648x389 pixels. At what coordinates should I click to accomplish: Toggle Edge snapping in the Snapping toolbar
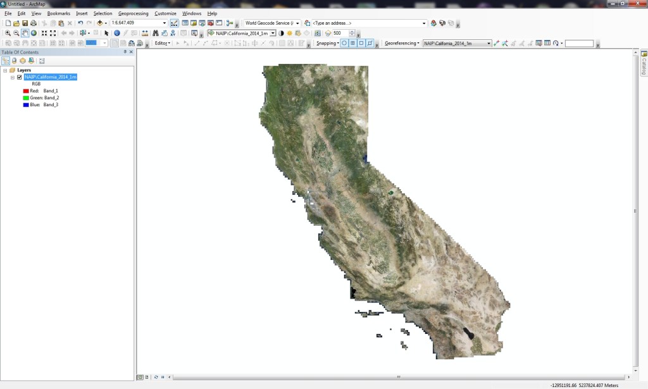(x=370, y=42)
